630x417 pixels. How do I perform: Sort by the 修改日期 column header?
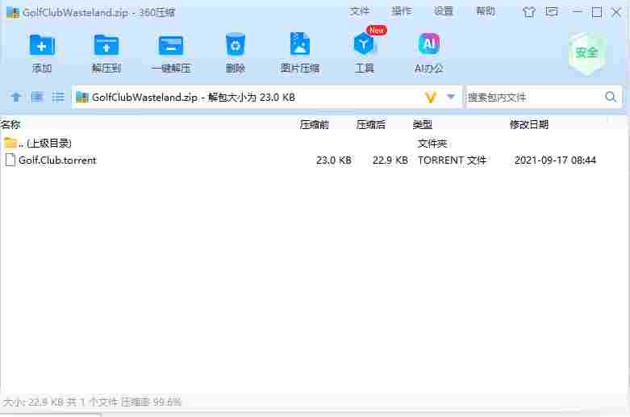[528, 124]
